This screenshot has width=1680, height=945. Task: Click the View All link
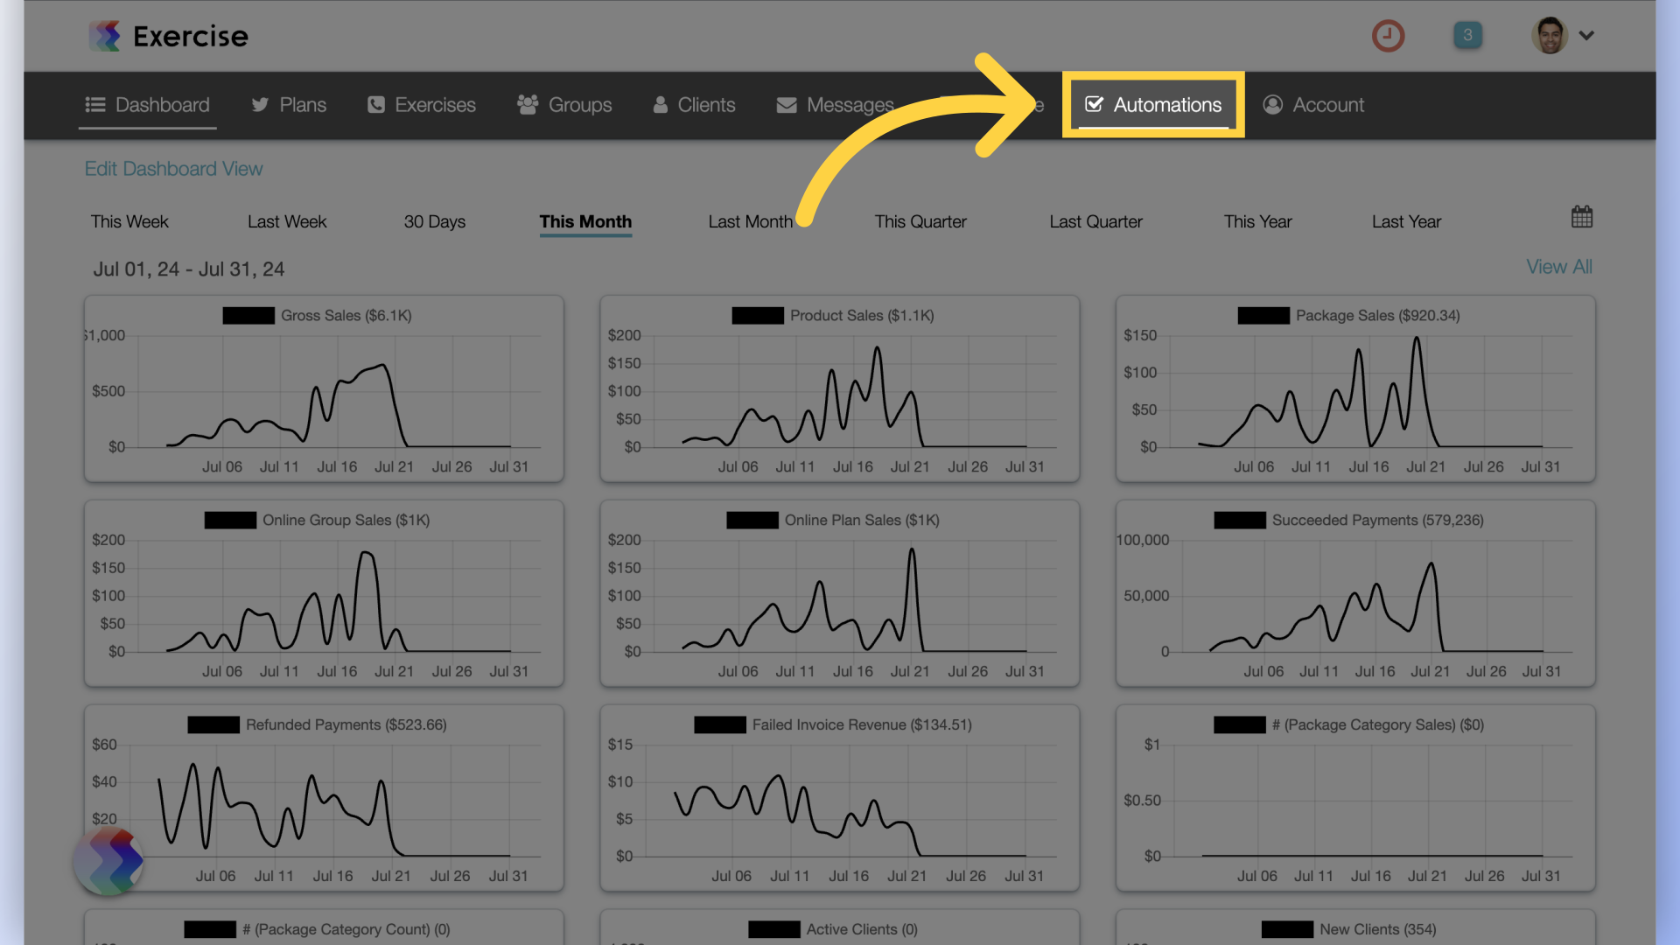pos(1559,267)
